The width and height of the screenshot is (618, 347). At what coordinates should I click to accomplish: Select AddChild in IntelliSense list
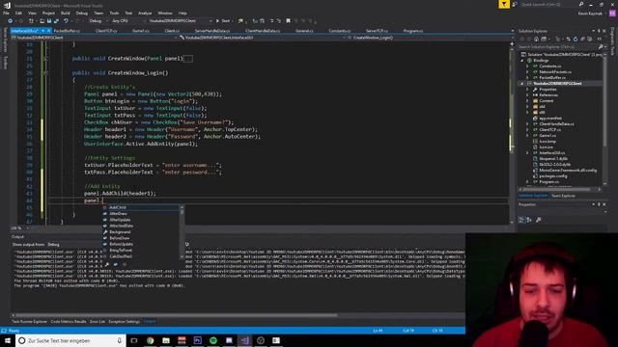[x=140, y=207]
